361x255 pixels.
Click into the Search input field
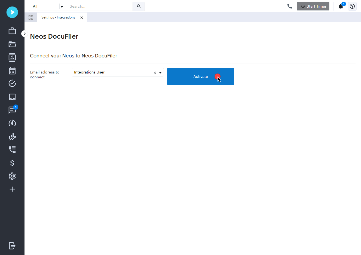pyautogui.click(x=100, y=6)
